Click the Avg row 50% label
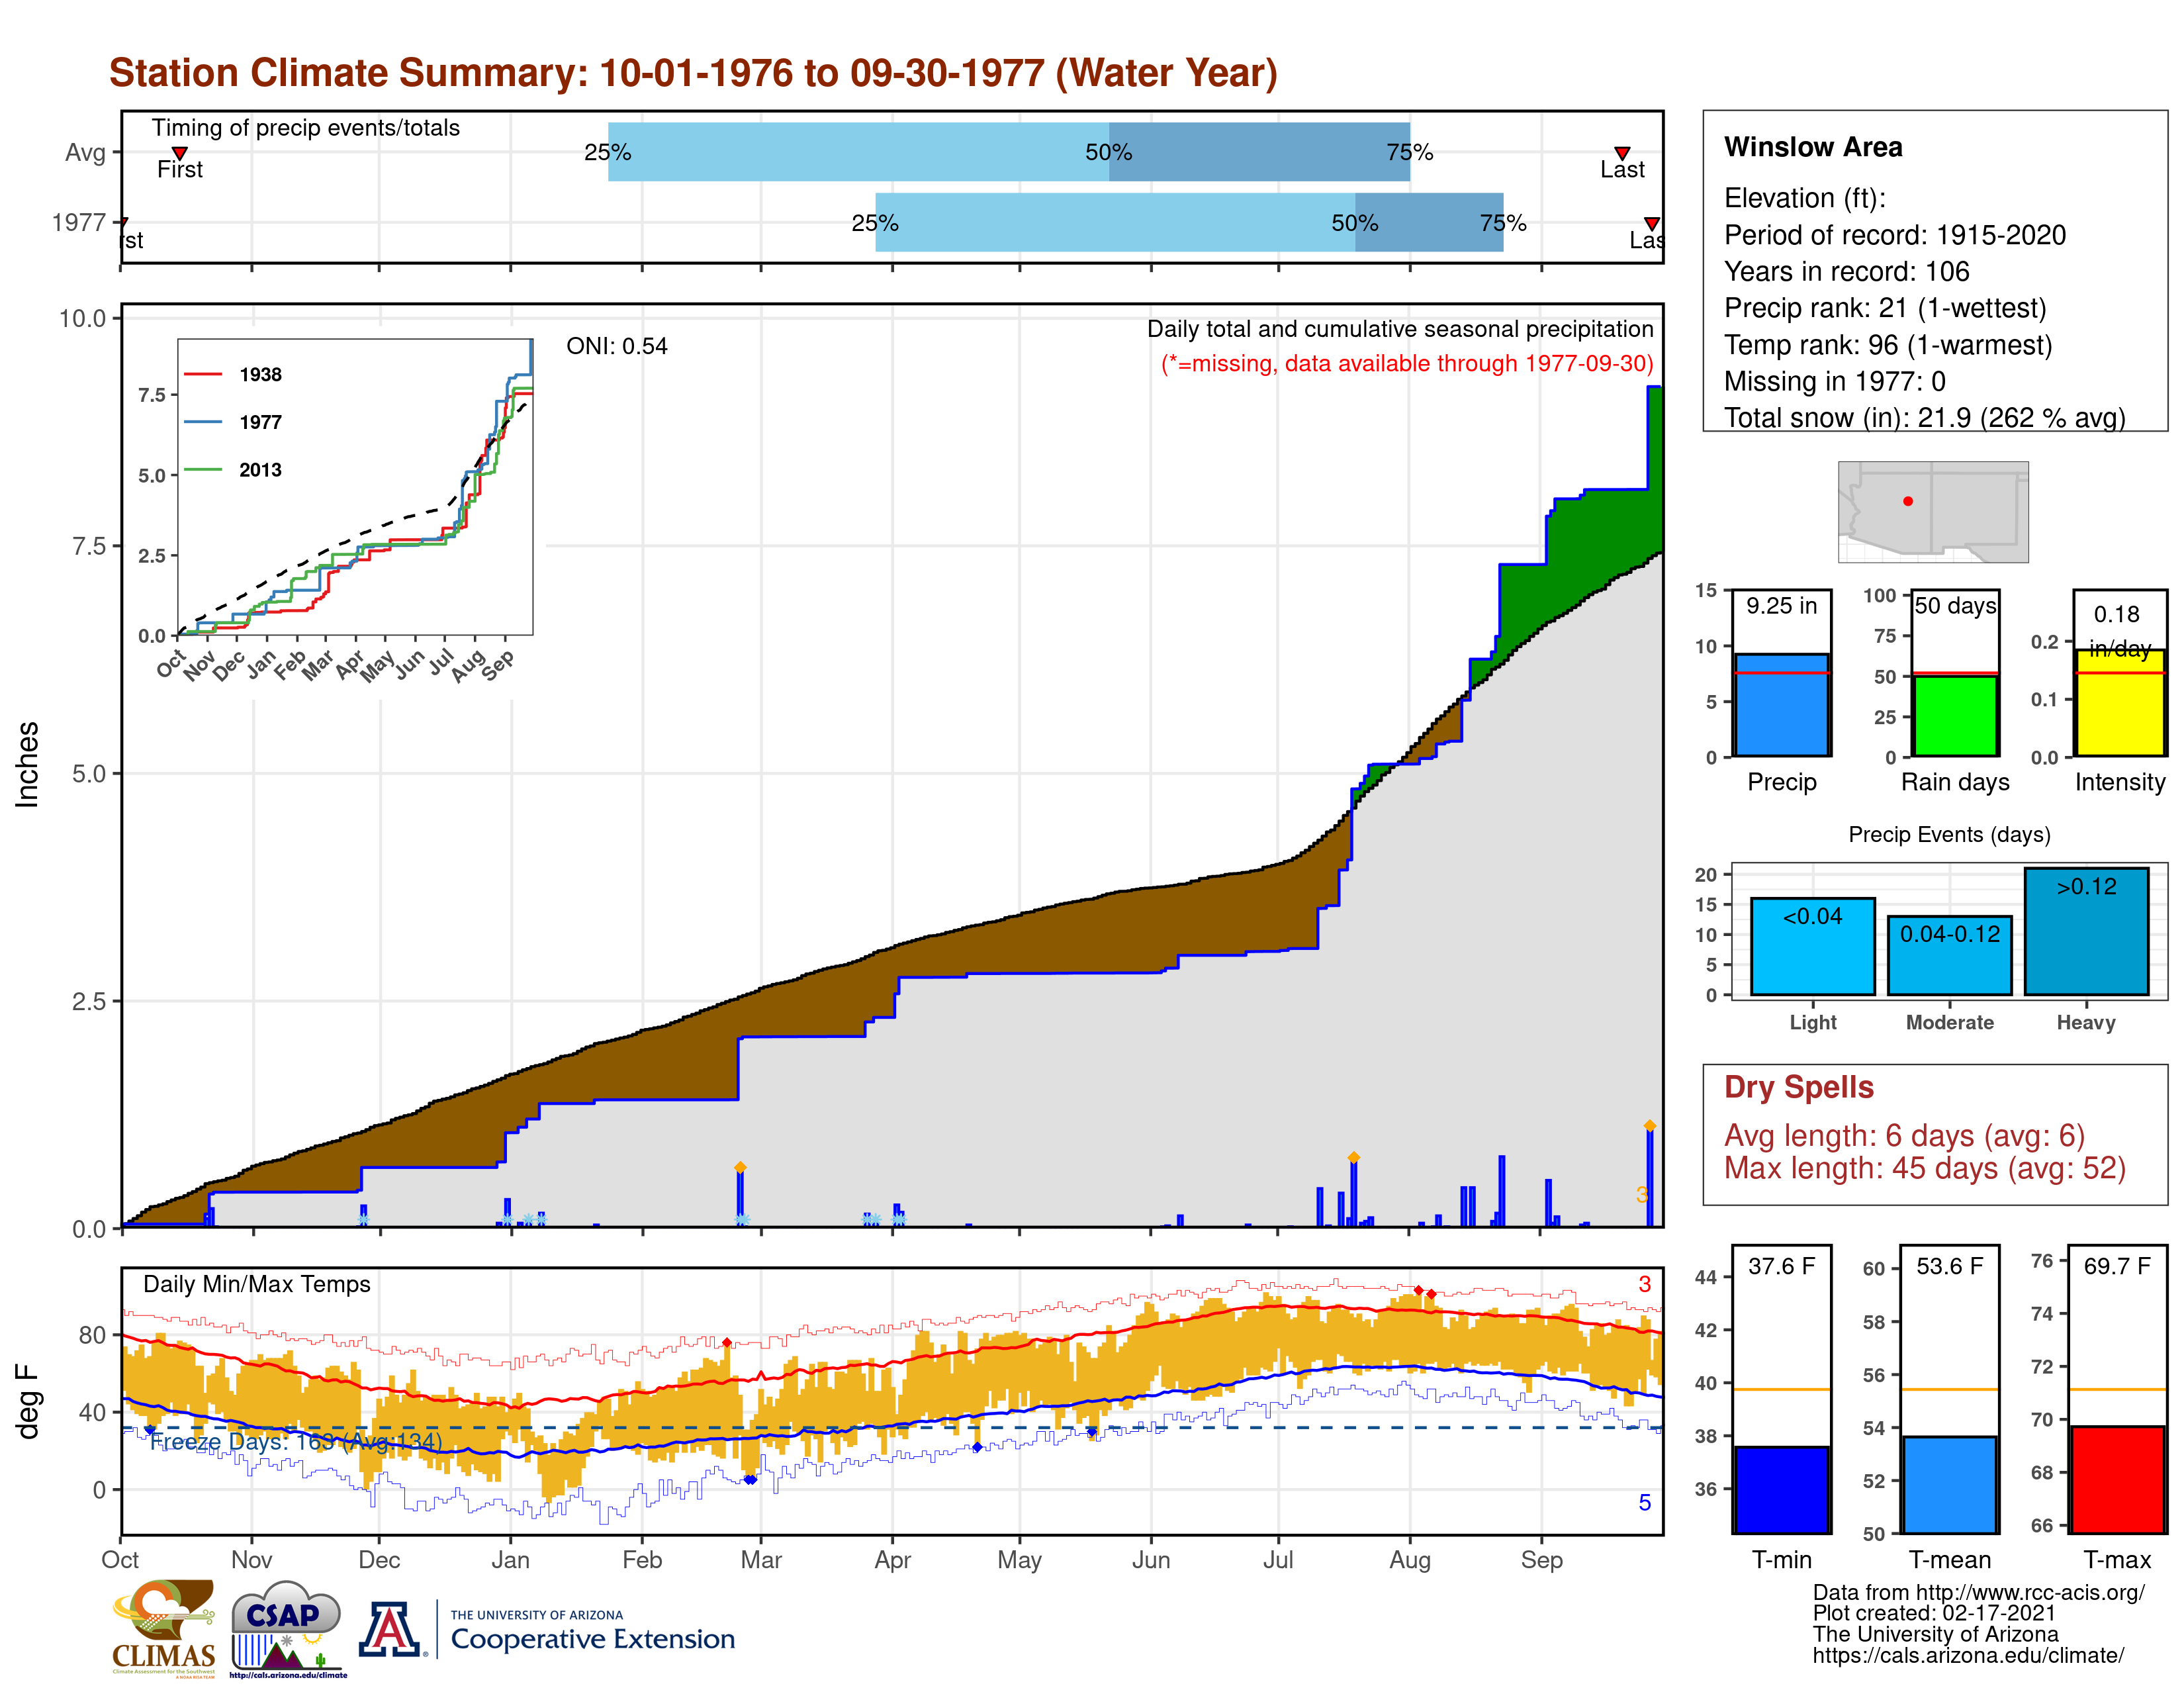 [1109, 152]
